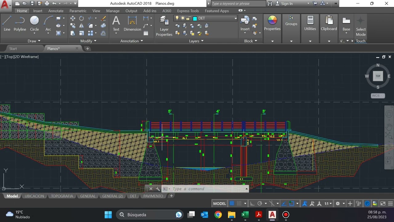Toggle Hardware acceleration blue circle icon
Viewport: 394px width, 222px height.
click(x=367, y=203)
